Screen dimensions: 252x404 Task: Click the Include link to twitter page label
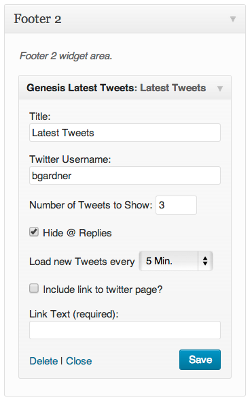pos(103,290)
